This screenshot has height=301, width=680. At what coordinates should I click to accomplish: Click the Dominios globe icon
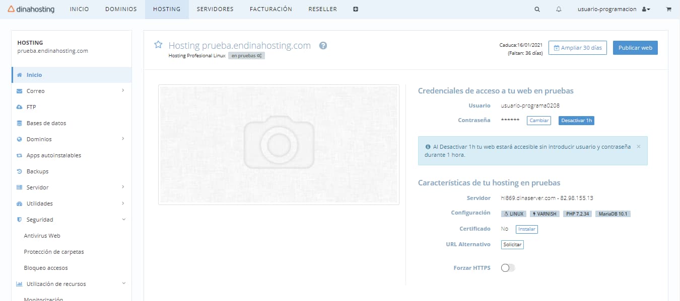(x=19, y=139)
